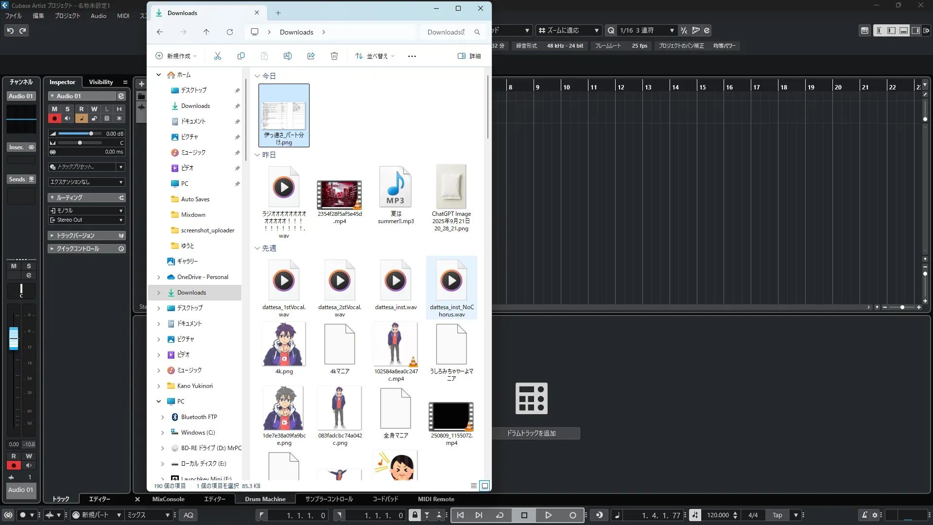This screenshot has width=933, height=525.
Task: Click the monitor speaker icon in Inspector
Action: 68,119
